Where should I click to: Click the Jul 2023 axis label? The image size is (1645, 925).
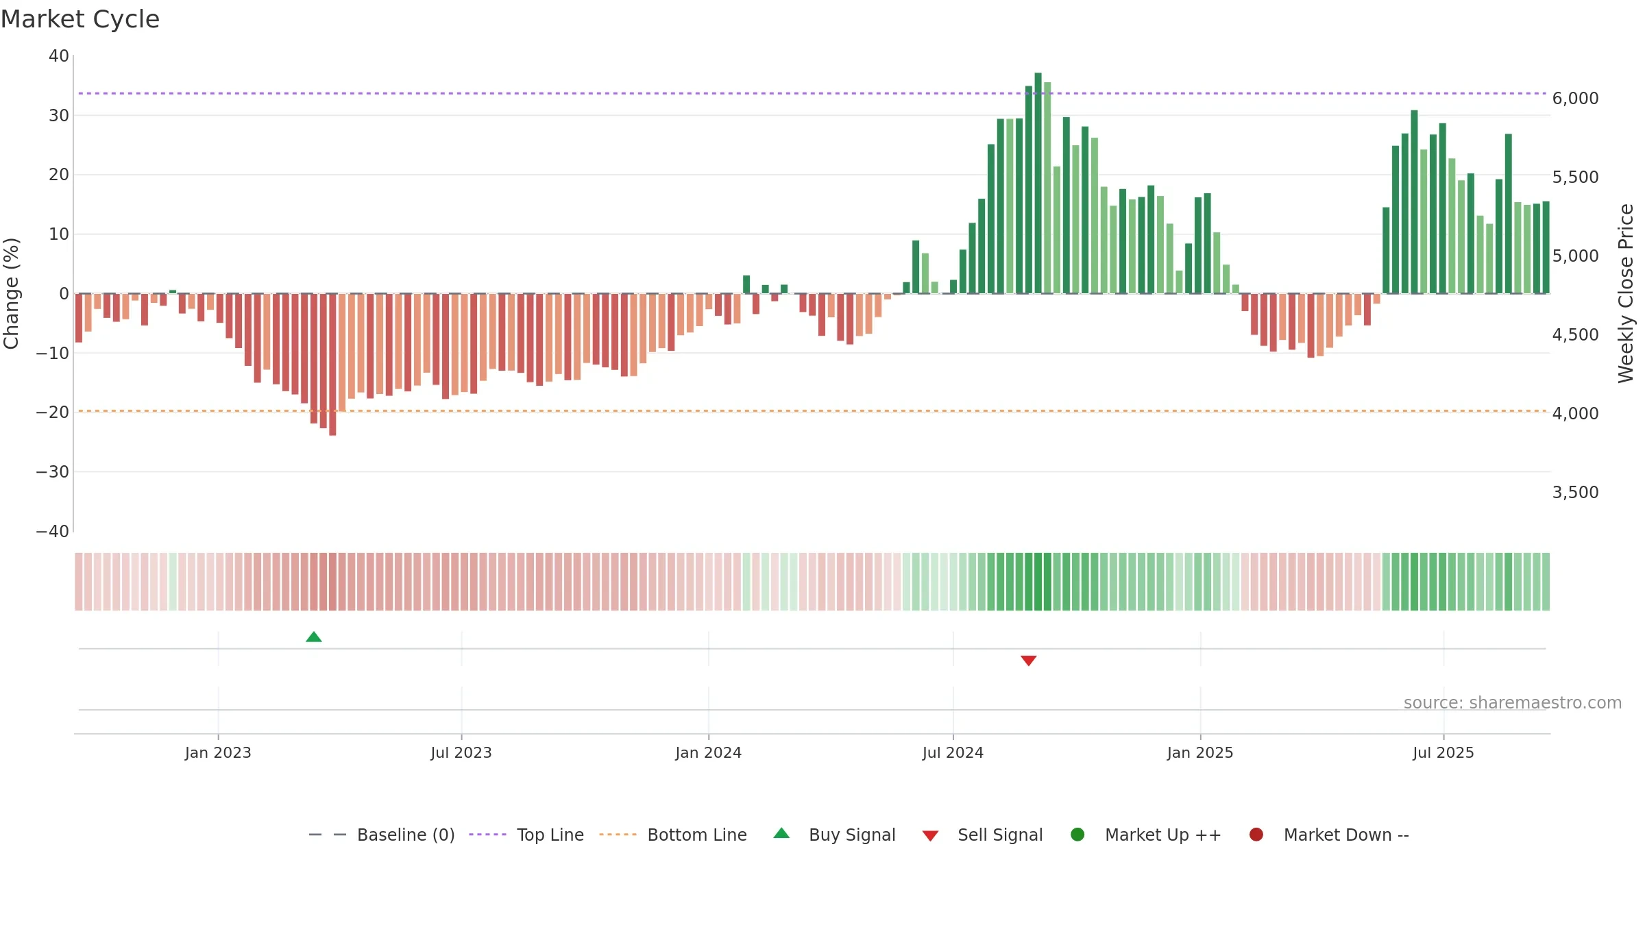click(x=461, y=753)
